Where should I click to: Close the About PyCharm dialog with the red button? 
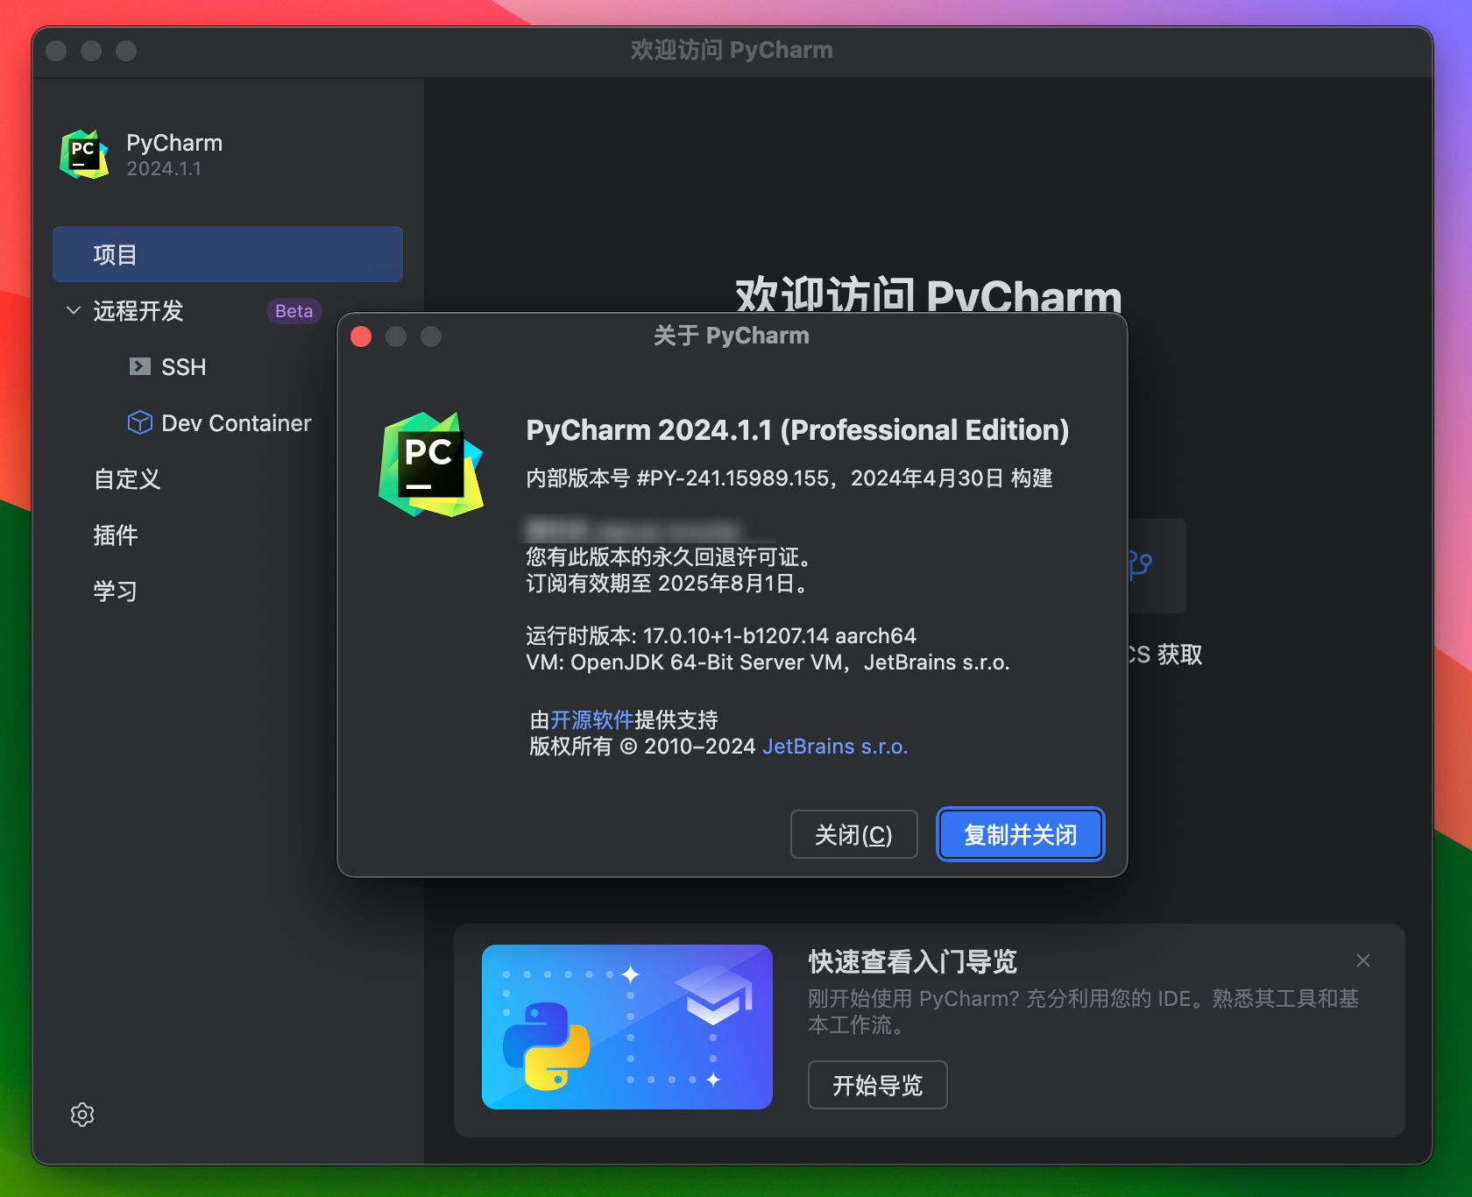pos(361,336)
